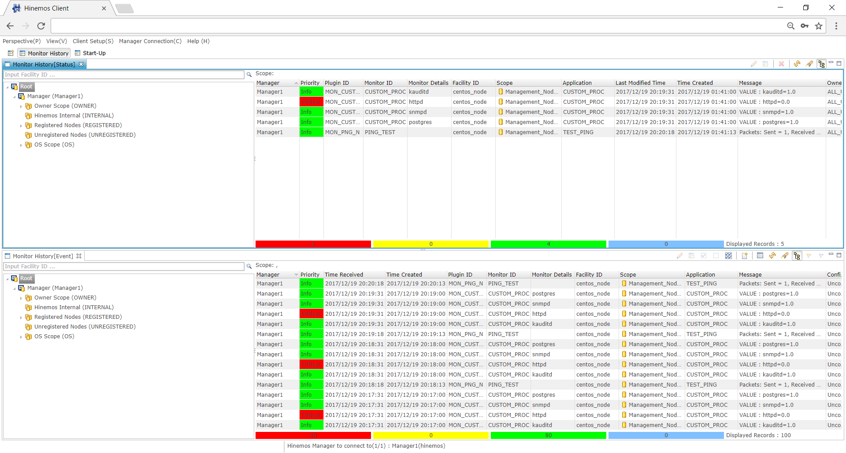
Task: Close the Monitor History[Event] view tab
Action: coord(79,256)
